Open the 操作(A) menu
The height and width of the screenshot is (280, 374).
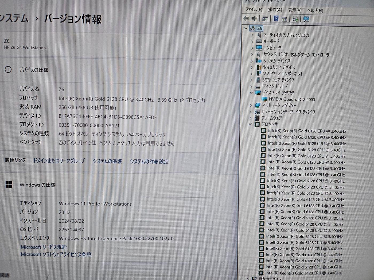(275, 10)
